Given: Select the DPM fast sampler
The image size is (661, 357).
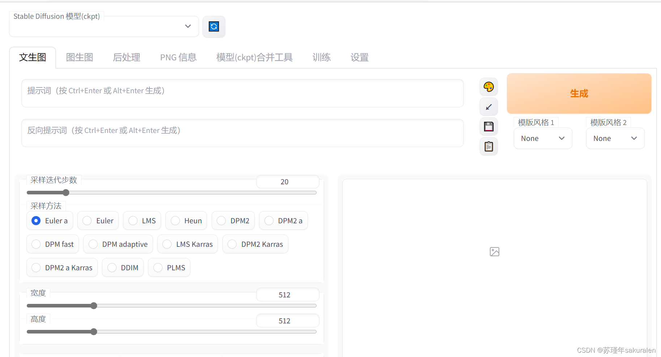Looking at the screenshot, I should [x=52, y=244].
